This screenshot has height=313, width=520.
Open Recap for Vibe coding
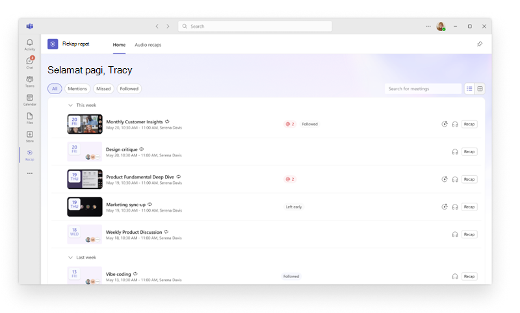pos(469,276)
